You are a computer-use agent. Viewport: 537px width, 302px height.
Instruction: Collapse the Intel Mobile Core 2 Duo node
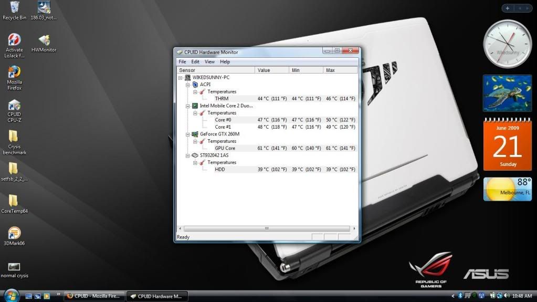click(188, 106)
